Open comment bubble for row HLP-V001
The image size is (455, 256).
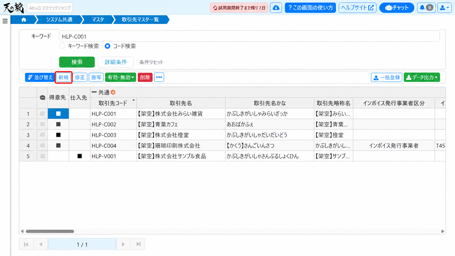tap(42, 156)
